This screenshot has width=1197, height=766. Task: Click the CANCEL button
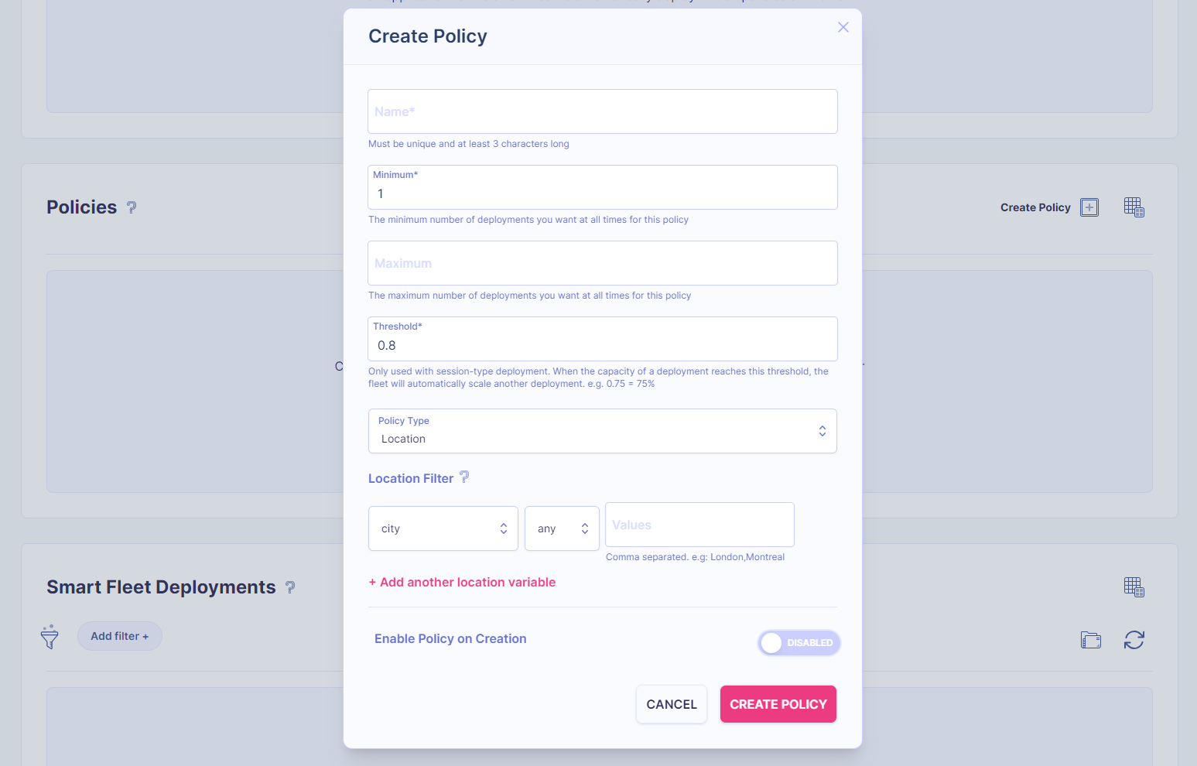coord(672,704)
